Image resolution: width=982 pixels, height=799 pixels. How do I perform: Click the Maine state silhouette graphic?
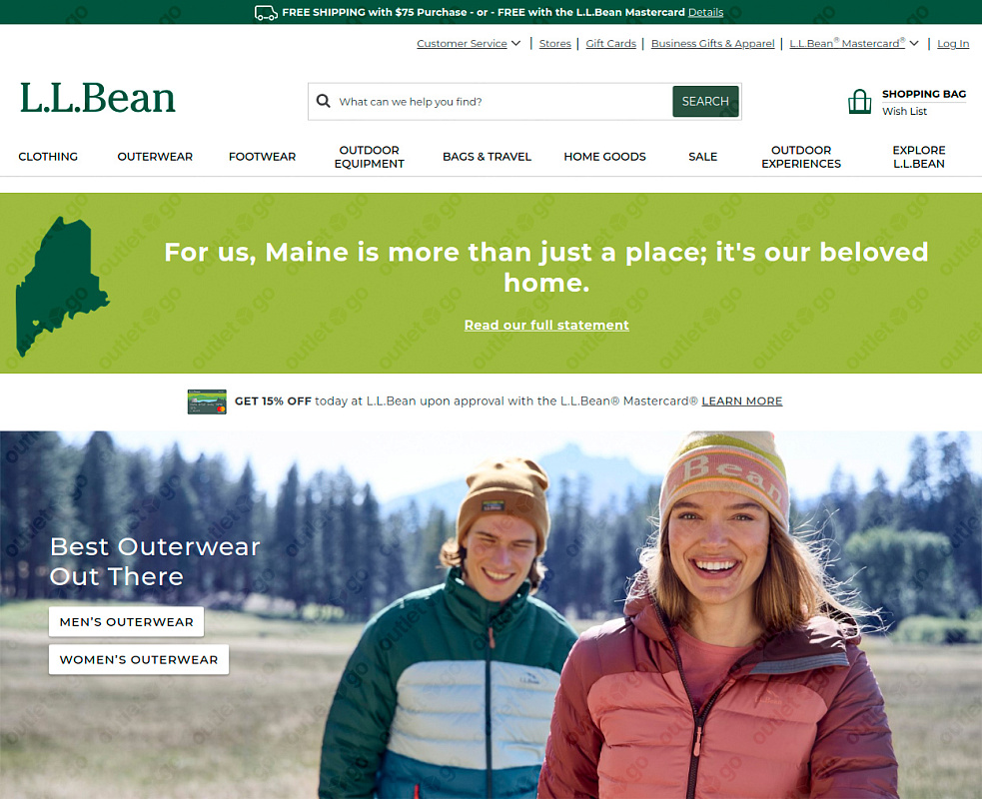tap(61, 286)
